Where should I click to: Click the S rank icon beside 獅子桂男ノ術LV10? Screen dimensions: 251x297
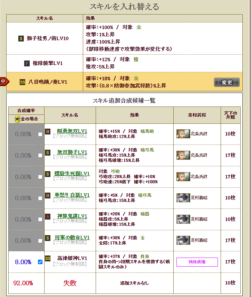(x=21, y=39)
